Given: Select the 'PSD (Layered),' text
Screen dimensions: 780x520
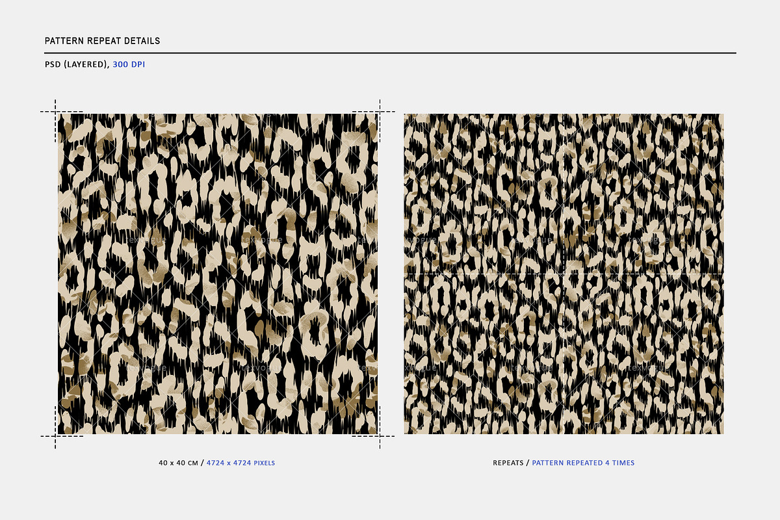Looking at the screenshot, I should point(77,64).
